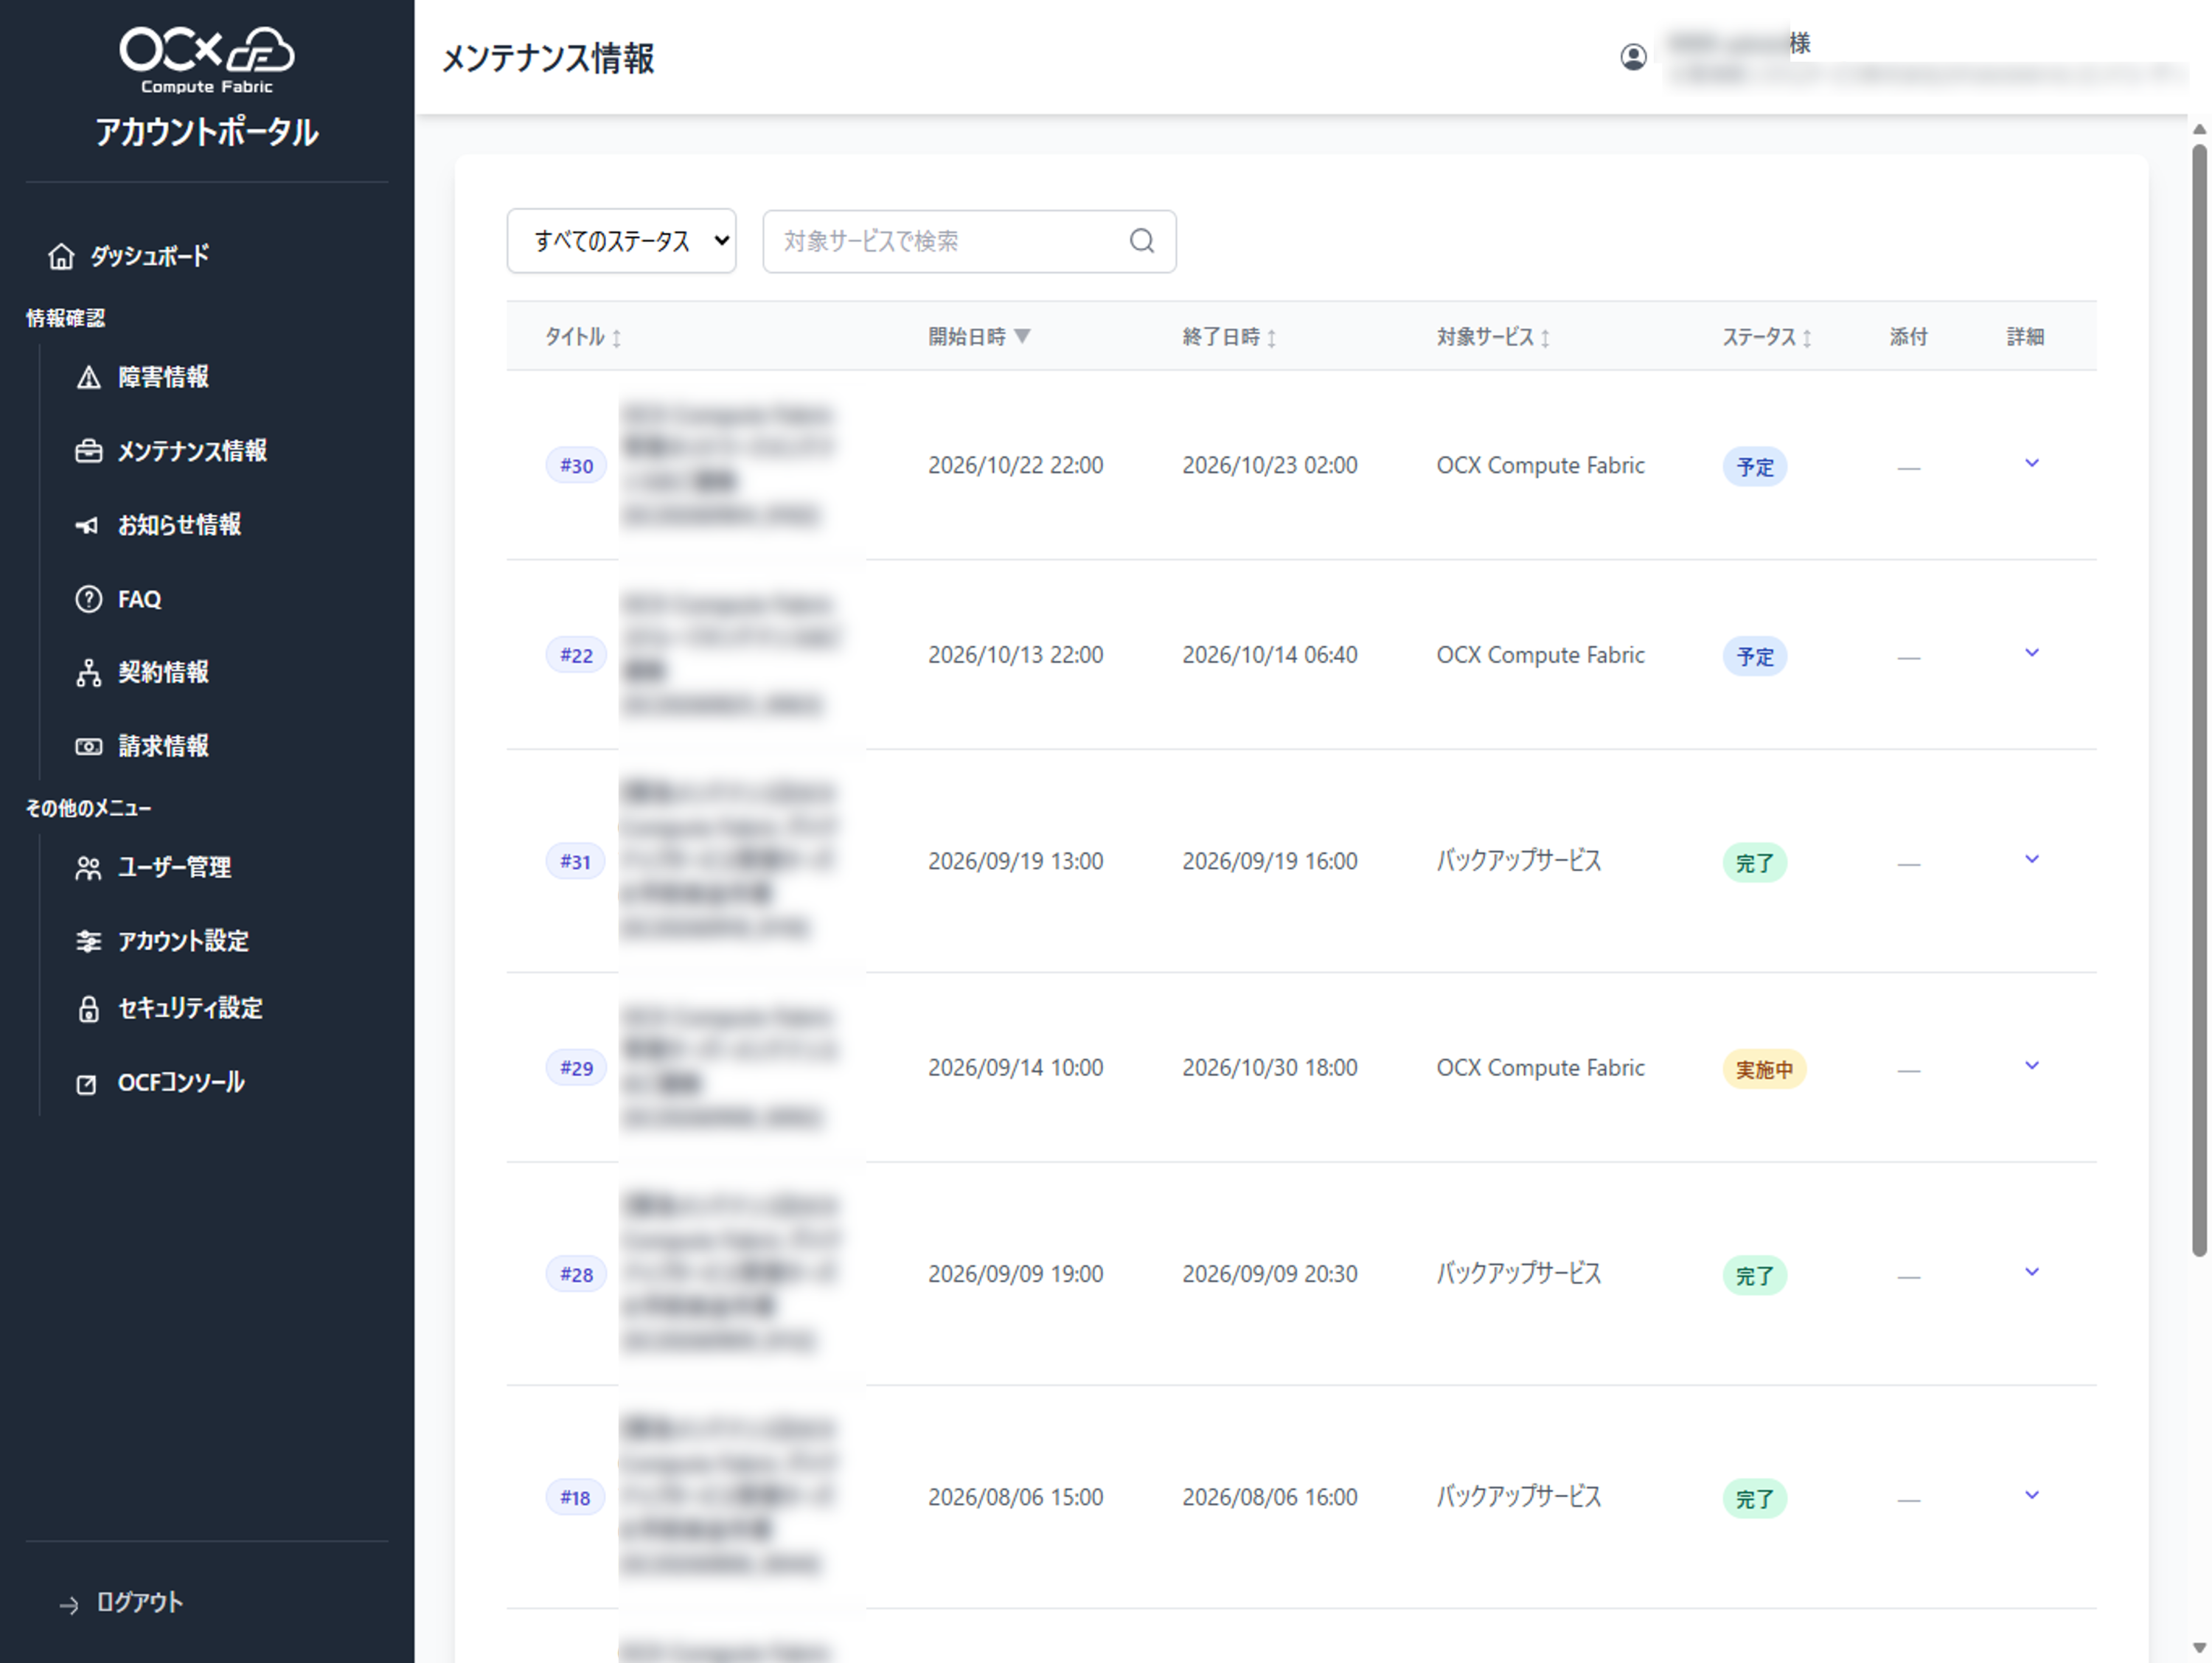Image resolution: width=2212 pixels, height=1663 pixels.
Task: Click the アカウント設定 sliders icon
Action: coord(89,941)
